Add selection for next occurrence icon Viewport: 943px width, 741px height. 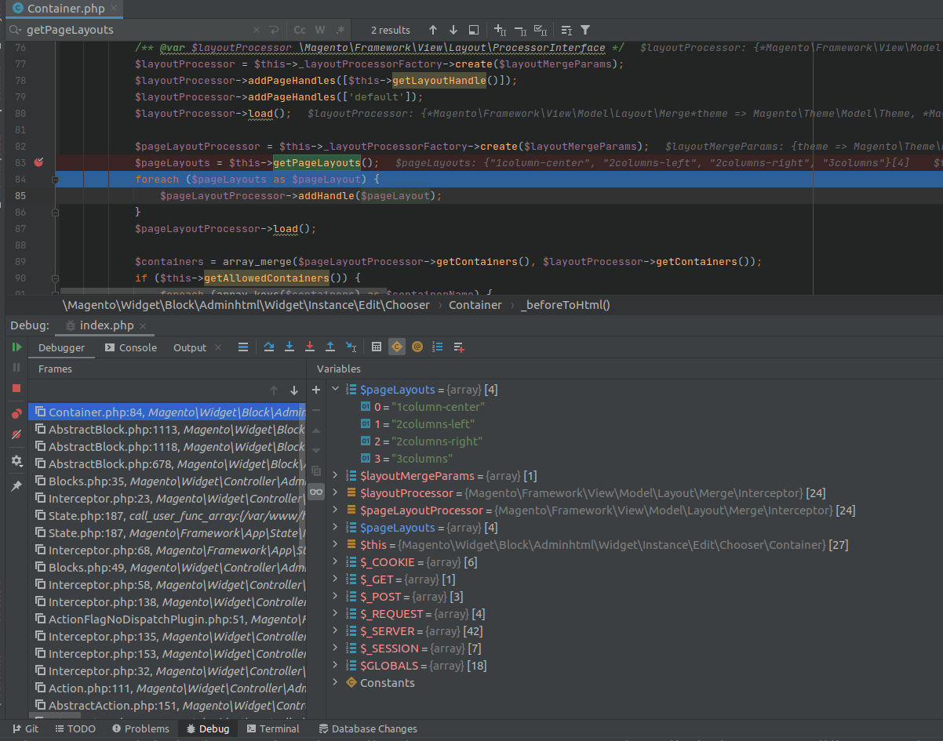500,30
